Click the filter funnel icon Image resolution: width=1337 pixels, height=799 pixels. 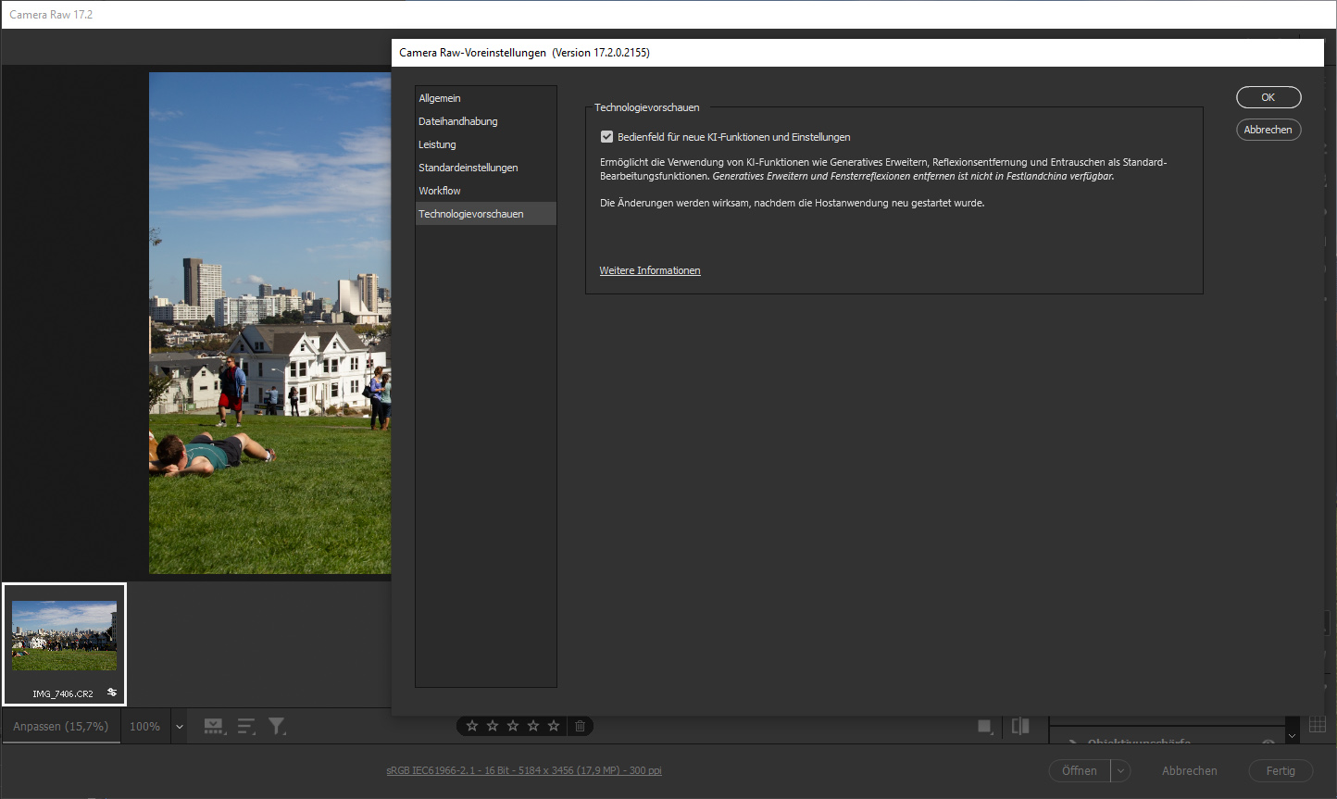coord(277,727)
